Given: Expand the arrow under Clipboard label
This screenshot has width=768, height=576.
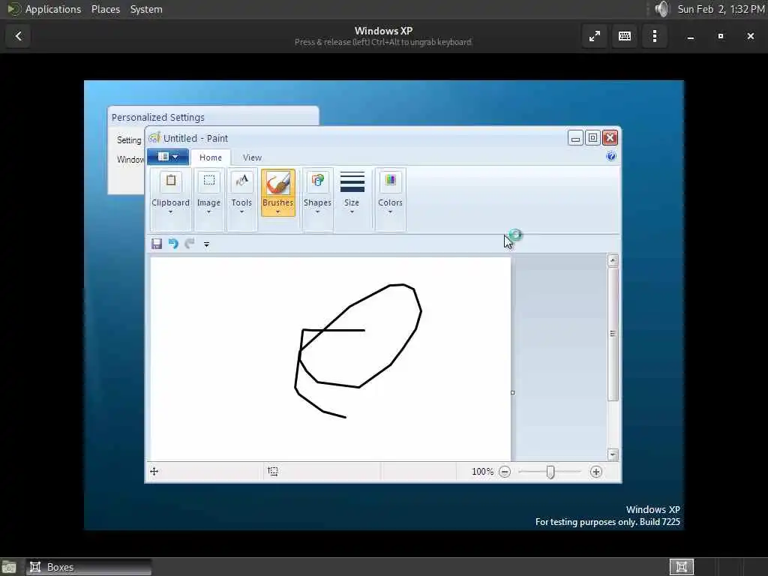Looking at the screenshot, I should [170, 212].
